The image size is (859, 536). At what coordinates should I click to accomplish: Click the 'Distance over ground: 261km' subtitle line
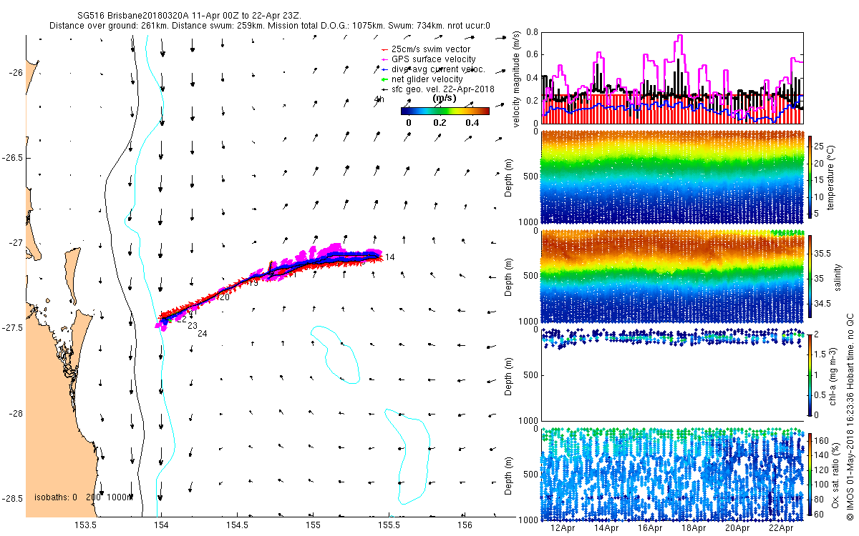click(x=270, y=26)
